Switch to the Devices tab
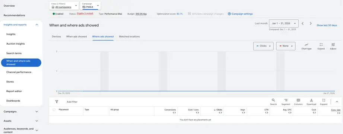 coord(57,36)
